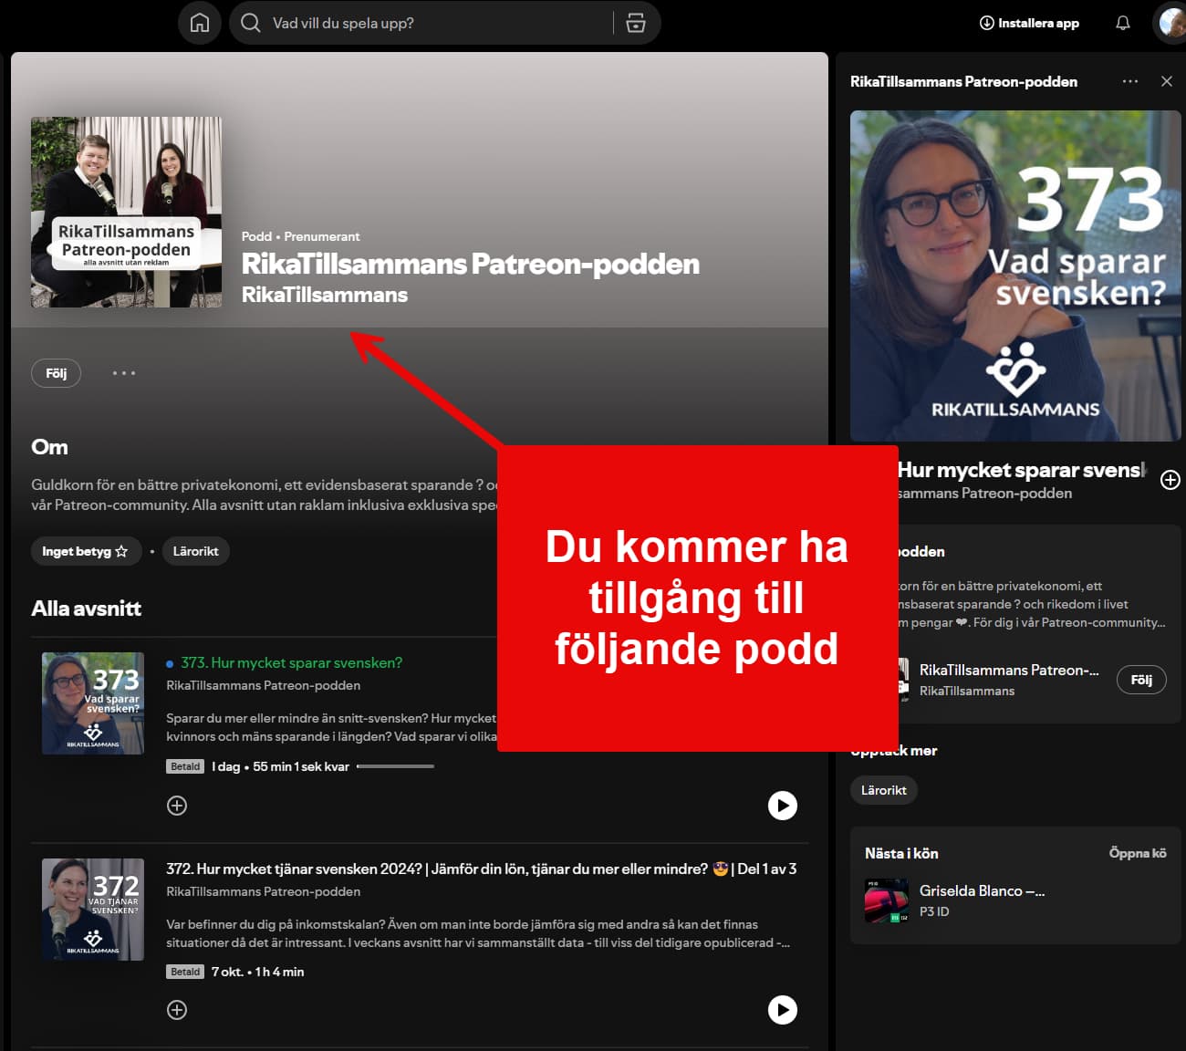Open the three-dot menu in right panel header
1186x1051 pixels.
click(x=1130, y=81)
